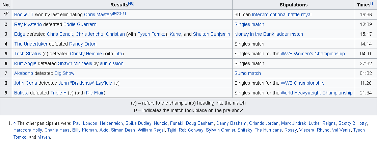Open The Undertaker link
This screenshot has width=377, height=143.
[x=31, y=44]
